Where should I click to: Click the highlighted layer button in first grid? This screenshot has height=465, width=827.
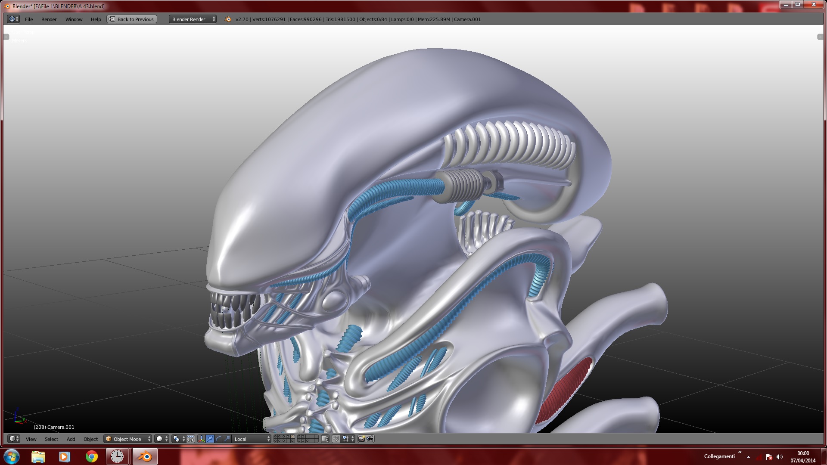click(292, 437)
